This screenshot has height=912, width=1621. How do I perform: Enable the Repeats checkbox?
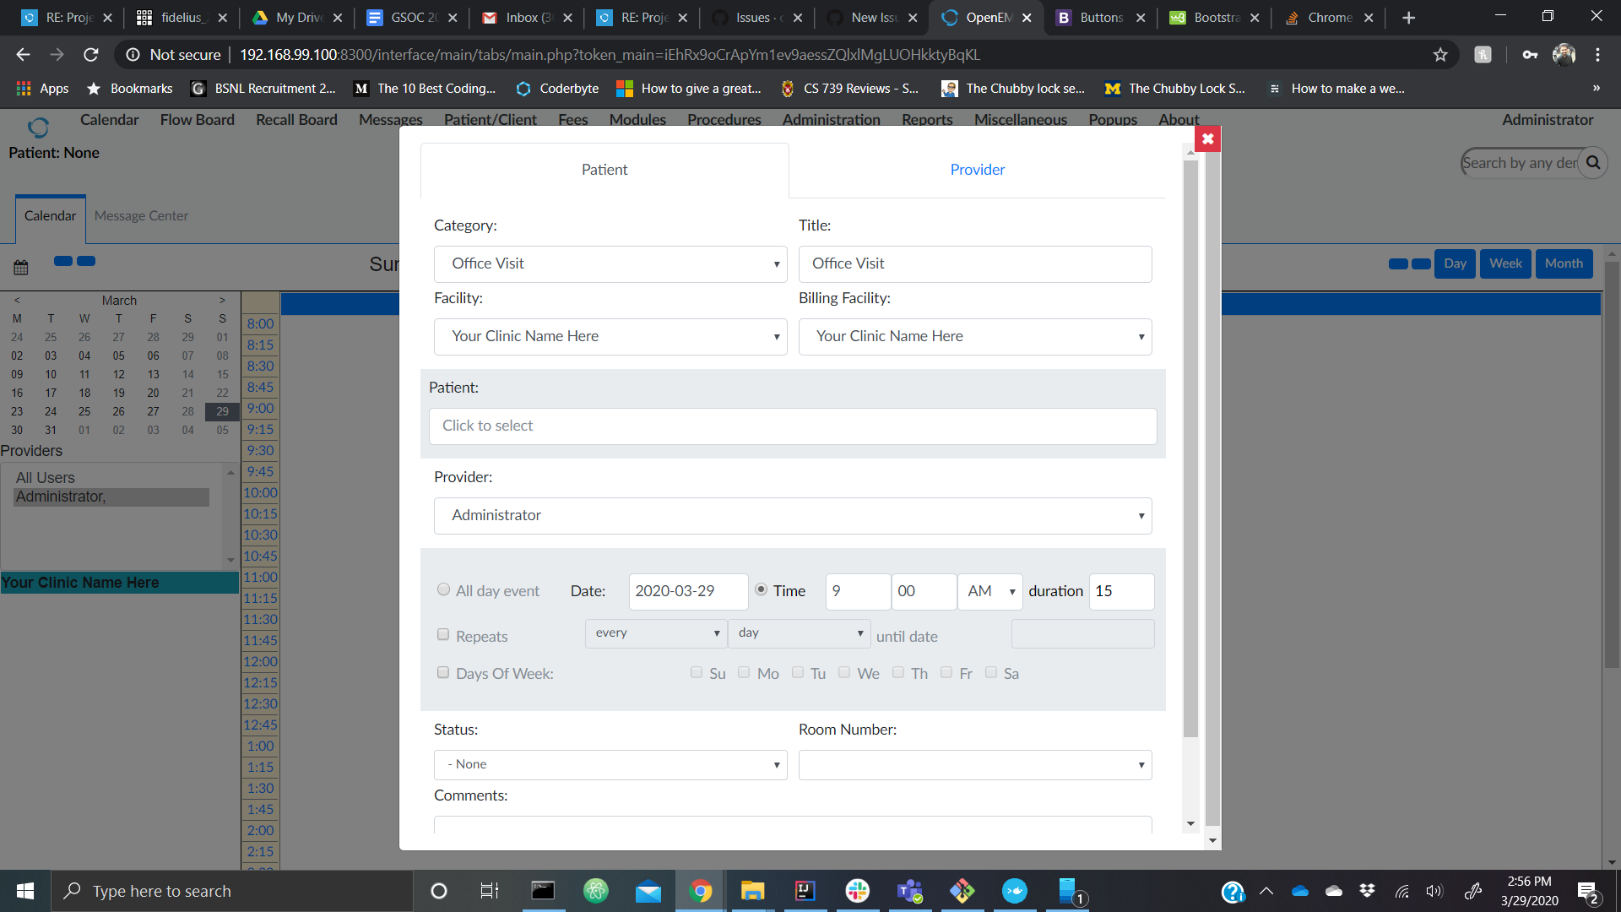443,634
